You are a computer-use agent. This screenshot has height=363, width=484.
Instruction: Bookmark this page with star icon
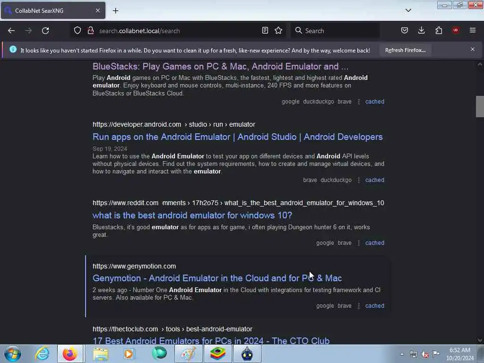point(278,31)
